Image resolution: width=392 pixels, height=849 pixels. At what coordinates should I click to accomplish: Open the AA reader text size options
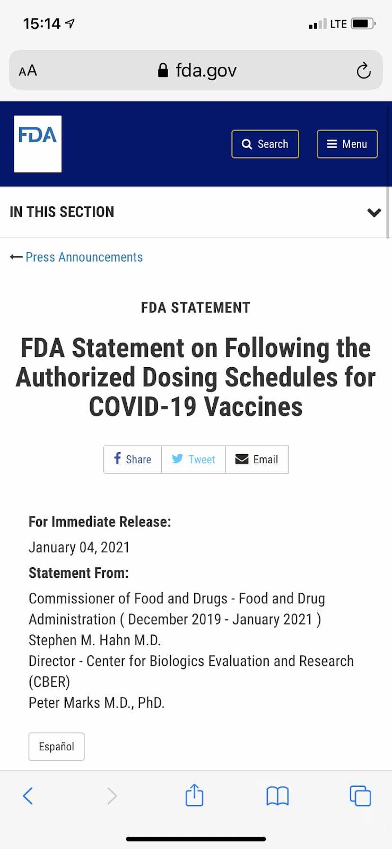pos(28,71)
